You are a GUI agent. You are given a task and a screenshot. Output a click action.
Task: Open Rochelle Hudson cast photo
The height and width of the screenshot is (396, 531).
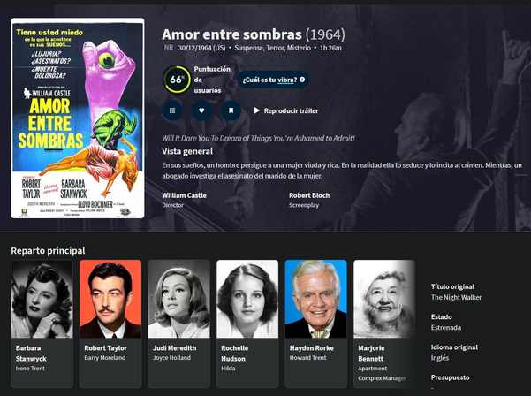[x=247, y=299]
